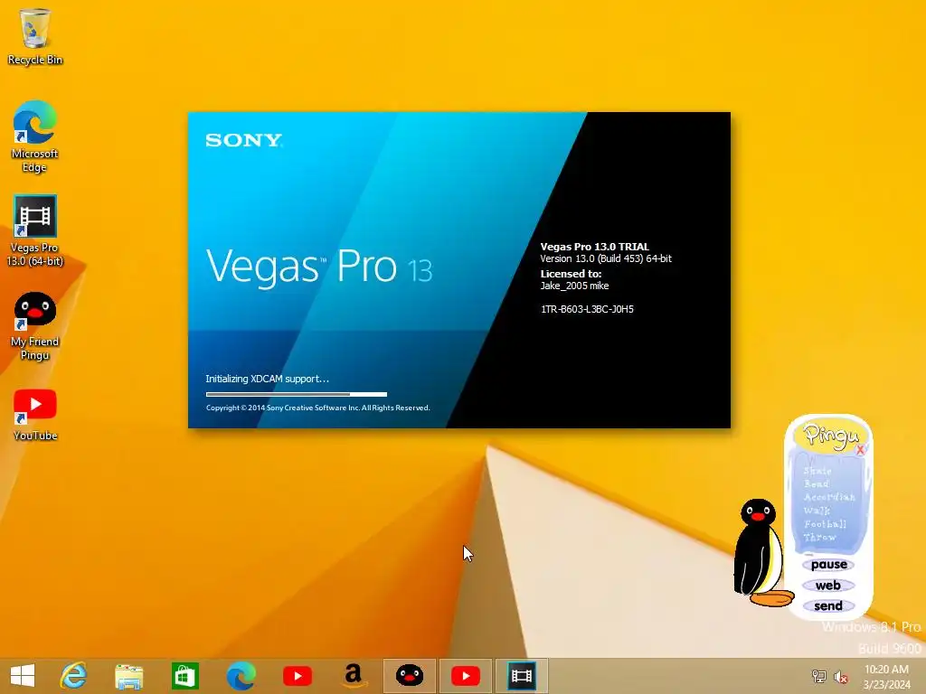This screenshot has width=926, height=694.
Task: Open YouTube desktop shortcut
Action: (x=35, y=415)
